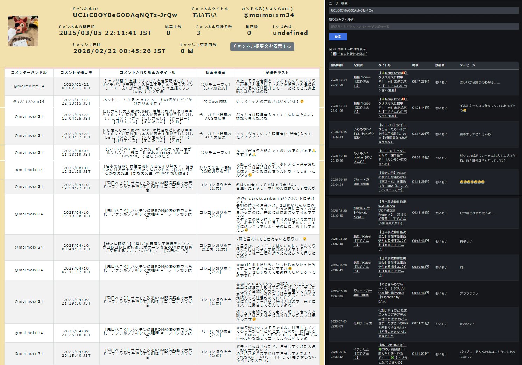Open the チャット統計を見る link

click(351, 54)
